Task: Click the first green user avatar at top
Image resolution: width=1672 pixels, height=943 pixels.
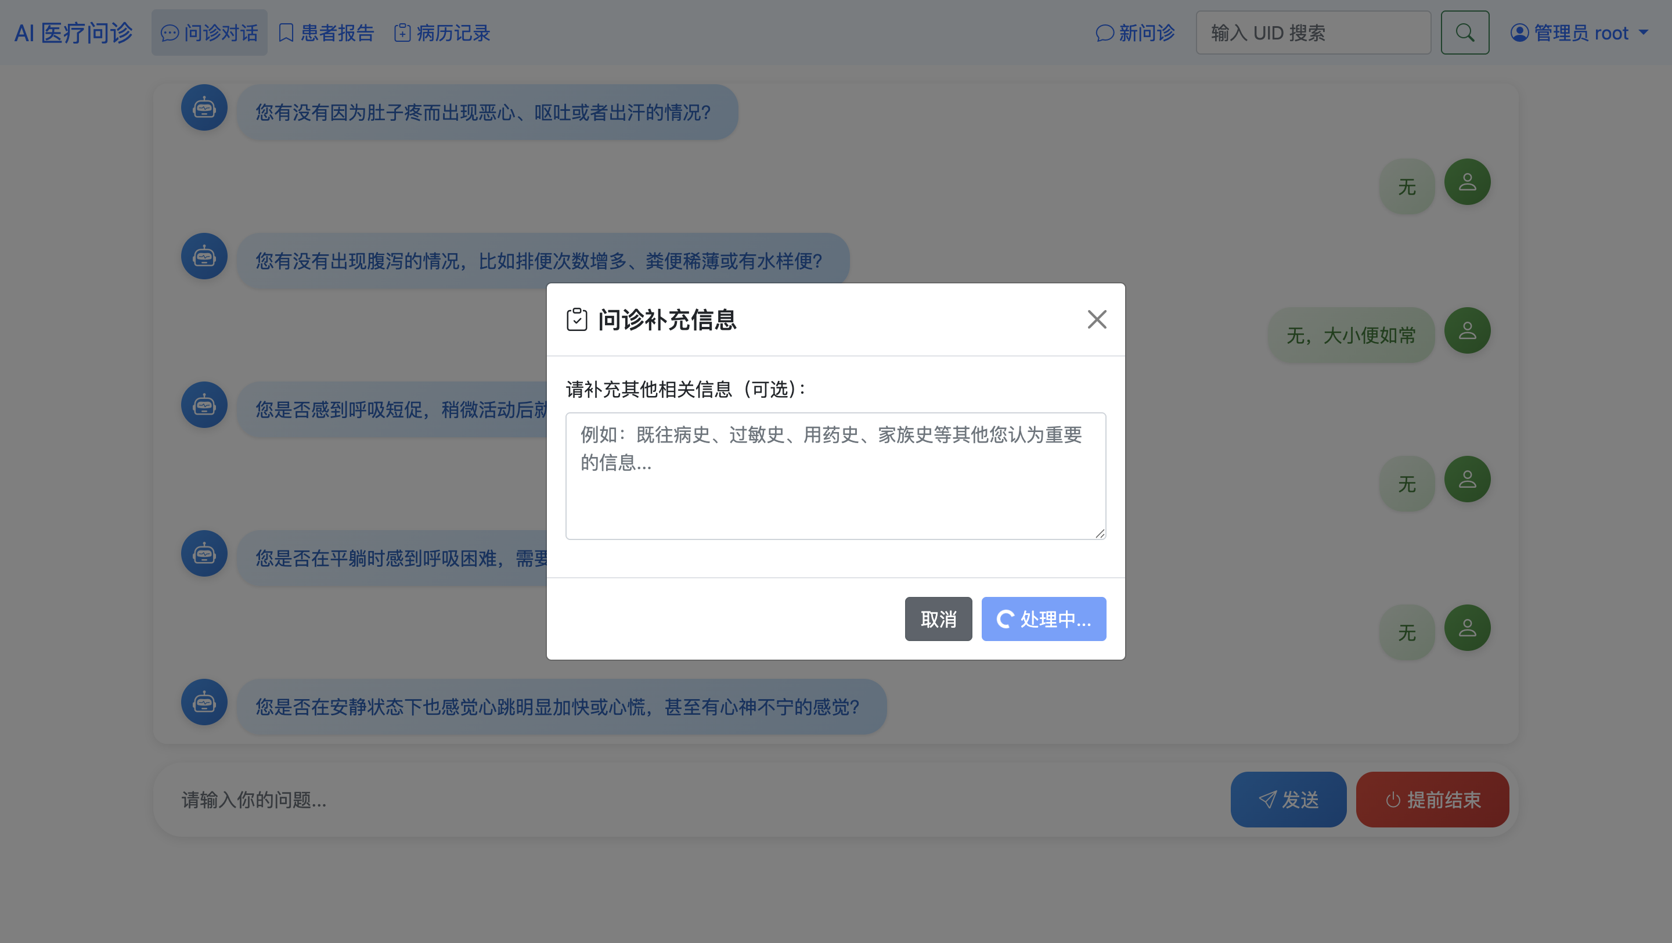Action: [1467, 182]
